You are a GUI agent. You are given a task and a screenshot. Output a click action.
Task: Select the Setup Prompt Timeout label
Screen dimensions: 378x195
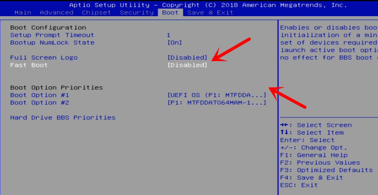click(x=52, y=35)
